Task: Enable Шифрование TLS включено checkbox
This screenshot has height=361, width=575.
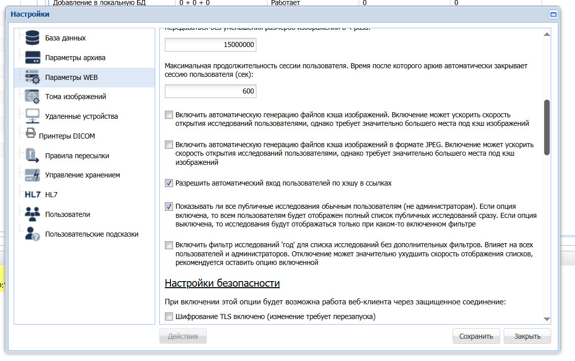Action: 169,317
